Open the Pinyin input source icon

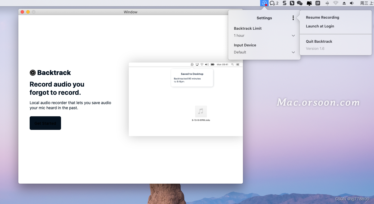click(x=319, y=3)
